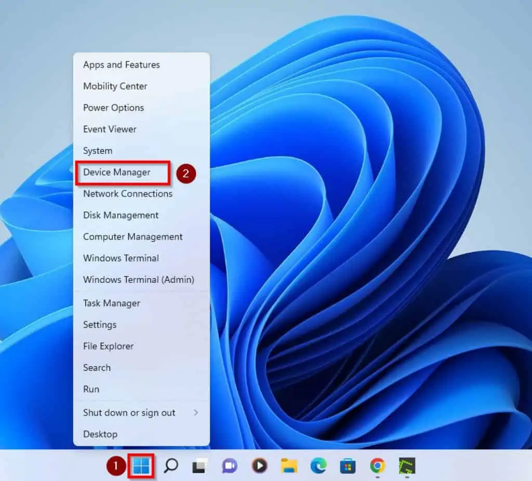The image size is (532, 481).
Task: Click the Search icon on the taskbar
Action: [x=171, y=466]
